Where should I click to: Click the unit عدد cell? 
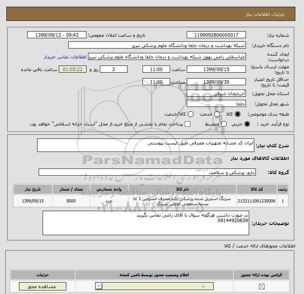(x=109, y=201)
